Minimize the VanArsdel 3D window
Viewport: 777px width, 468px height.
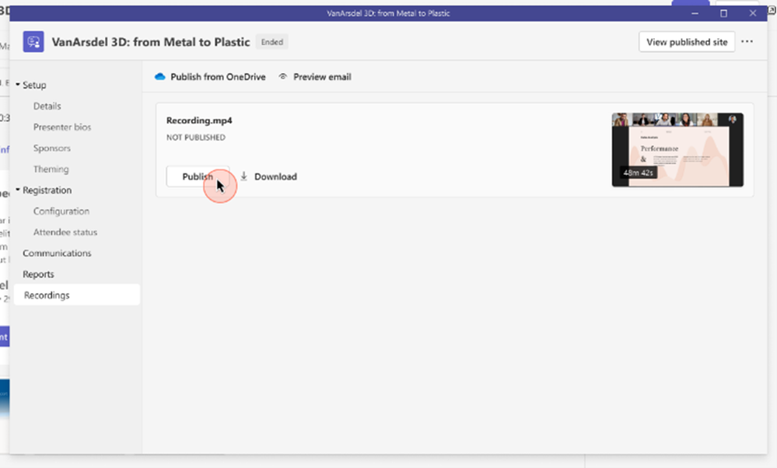695,13
